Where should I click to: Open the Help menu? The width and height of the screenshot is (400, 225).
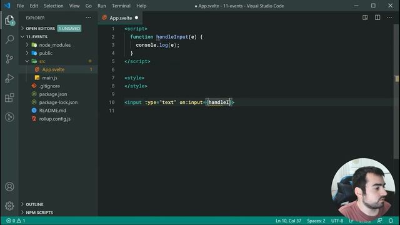pos(141,6)
